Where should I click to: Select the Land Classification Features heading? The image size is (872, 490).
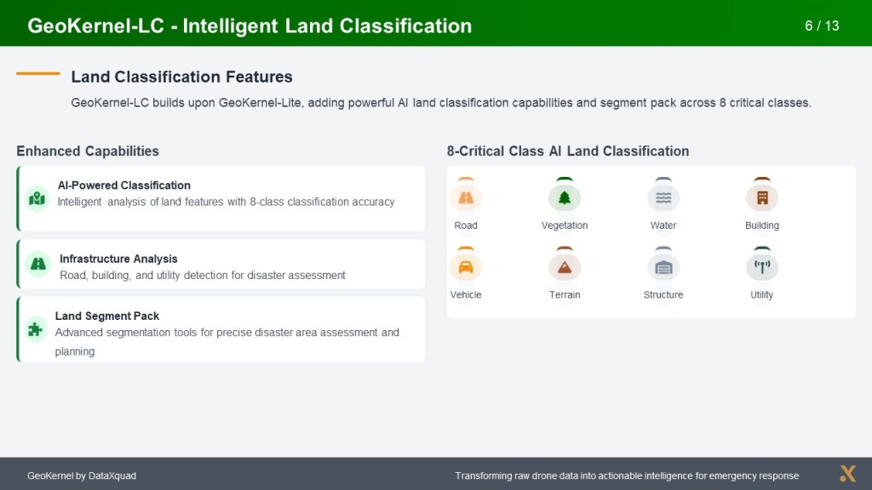[x=181, y=77]
